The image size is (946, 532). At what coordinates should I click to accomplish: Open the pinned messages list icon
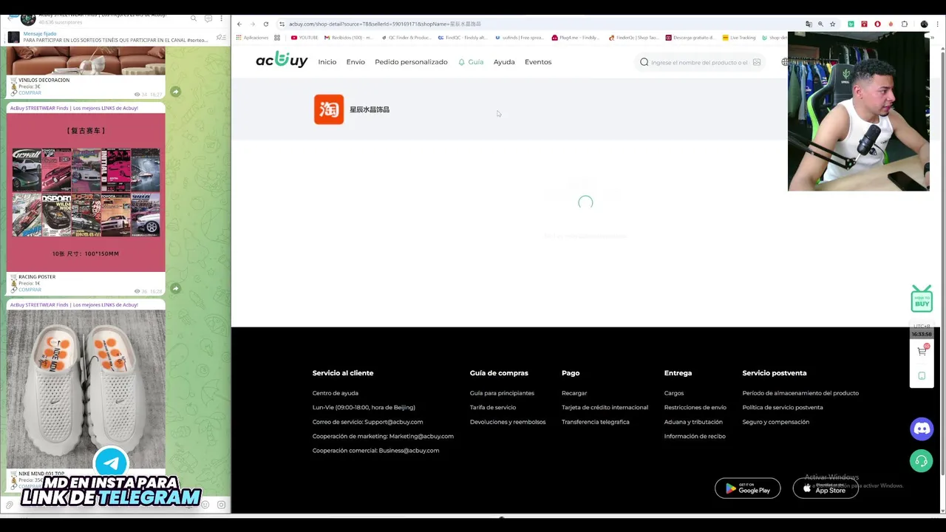pos(220,37)
